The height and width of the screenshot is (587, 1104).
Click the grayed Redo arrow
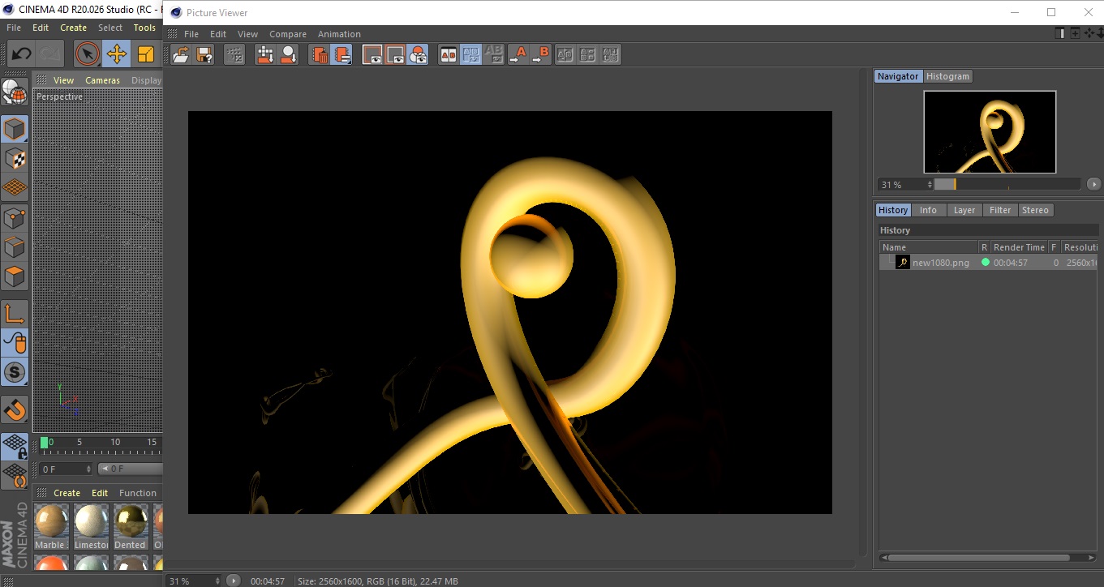tap(50, 54)
